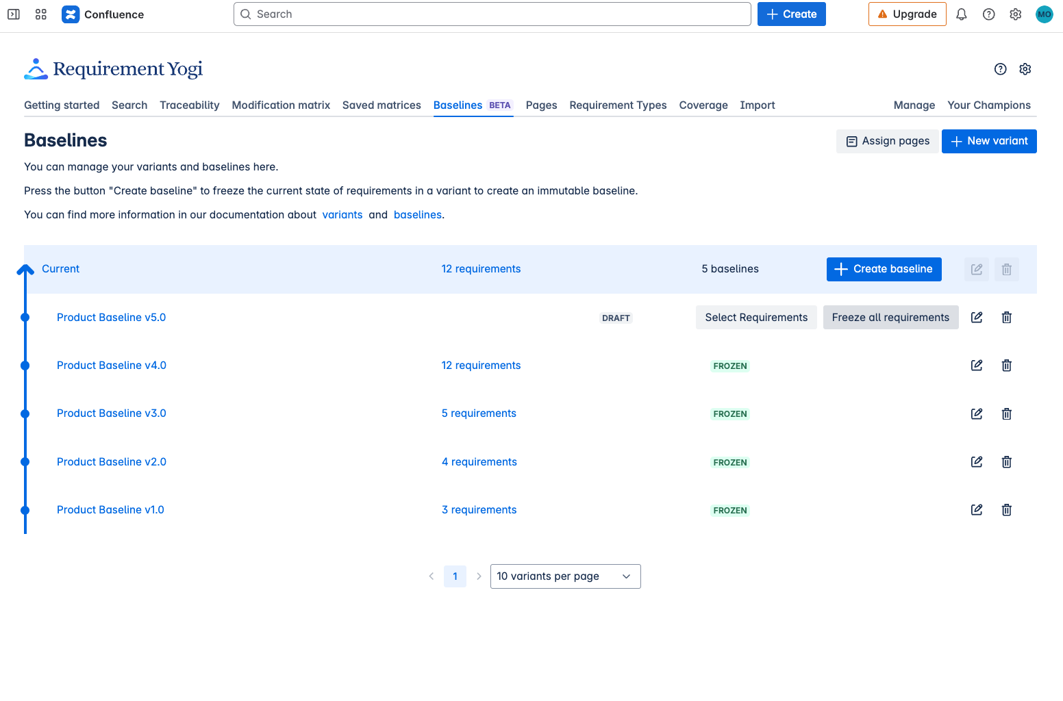Delete Product Baseline v2.0

coord(1007,462)
